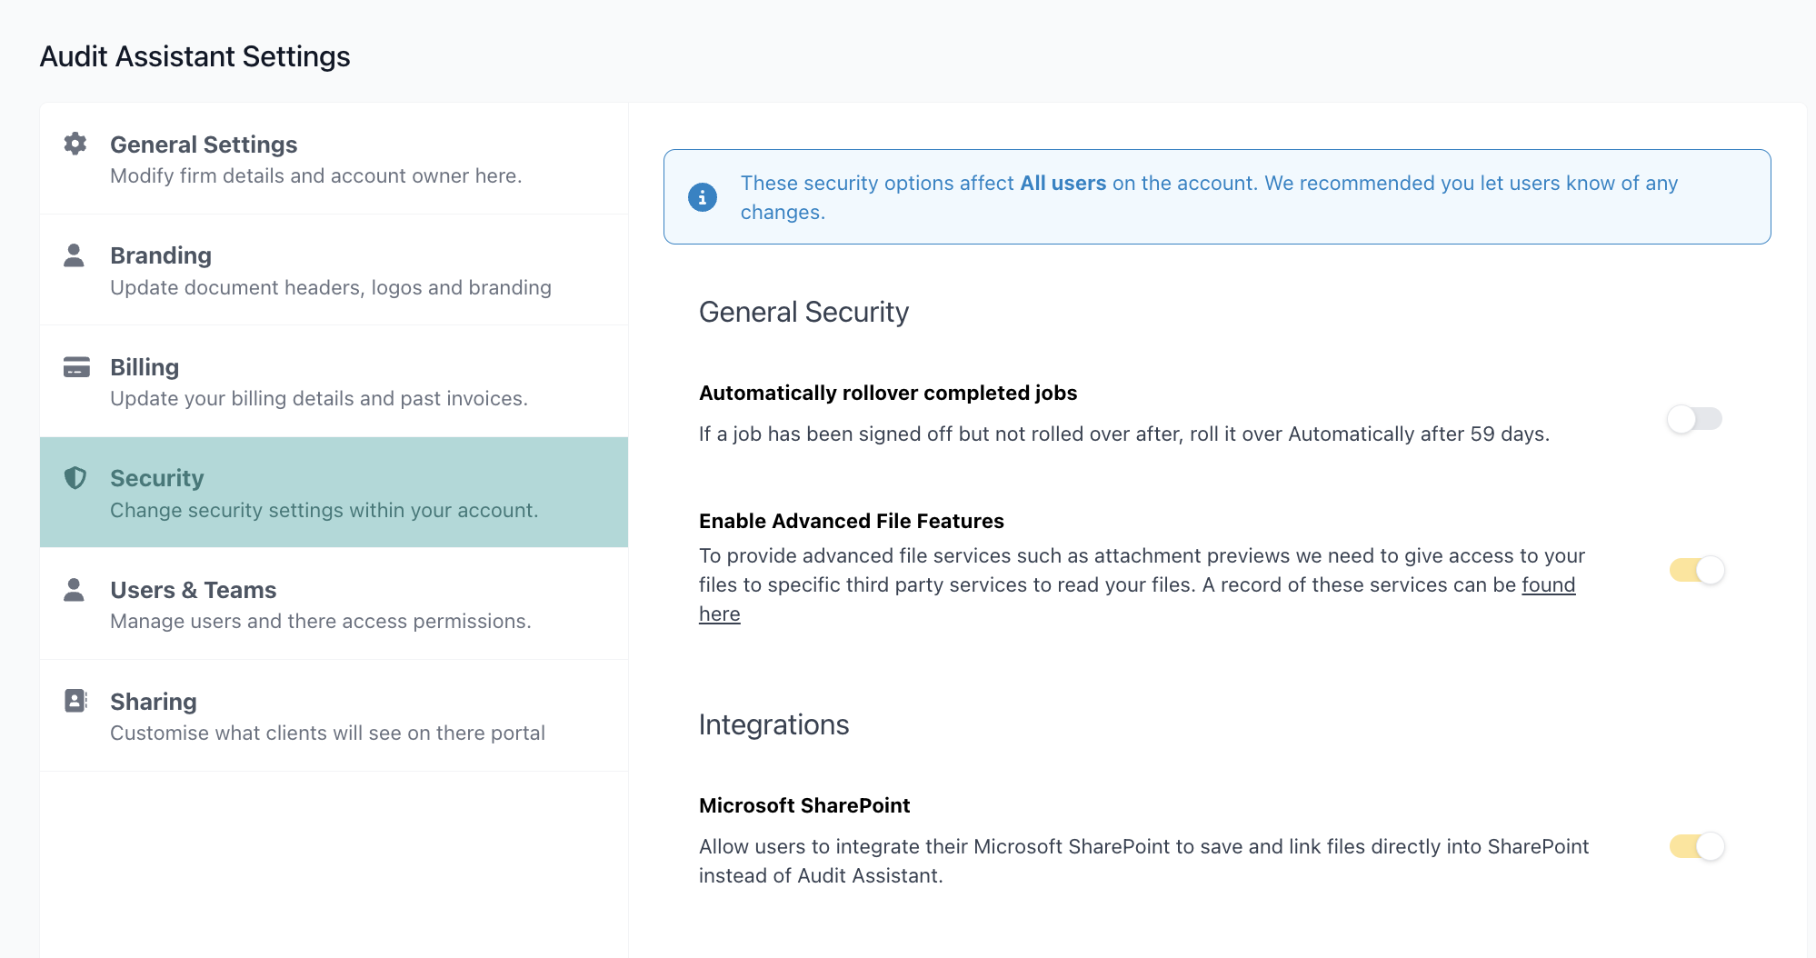Click "Change security settings within your account."

tap(324, 510)
